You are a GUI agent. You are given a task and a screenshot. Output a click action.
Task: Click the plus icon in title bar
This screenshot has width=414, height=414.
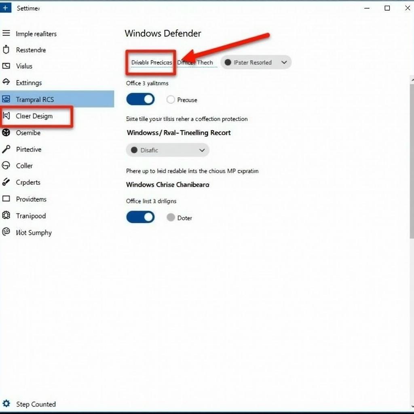(5, 8)
